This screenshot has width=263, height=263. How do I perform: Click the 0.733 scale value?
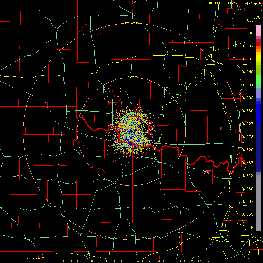[x=248, y=98]
